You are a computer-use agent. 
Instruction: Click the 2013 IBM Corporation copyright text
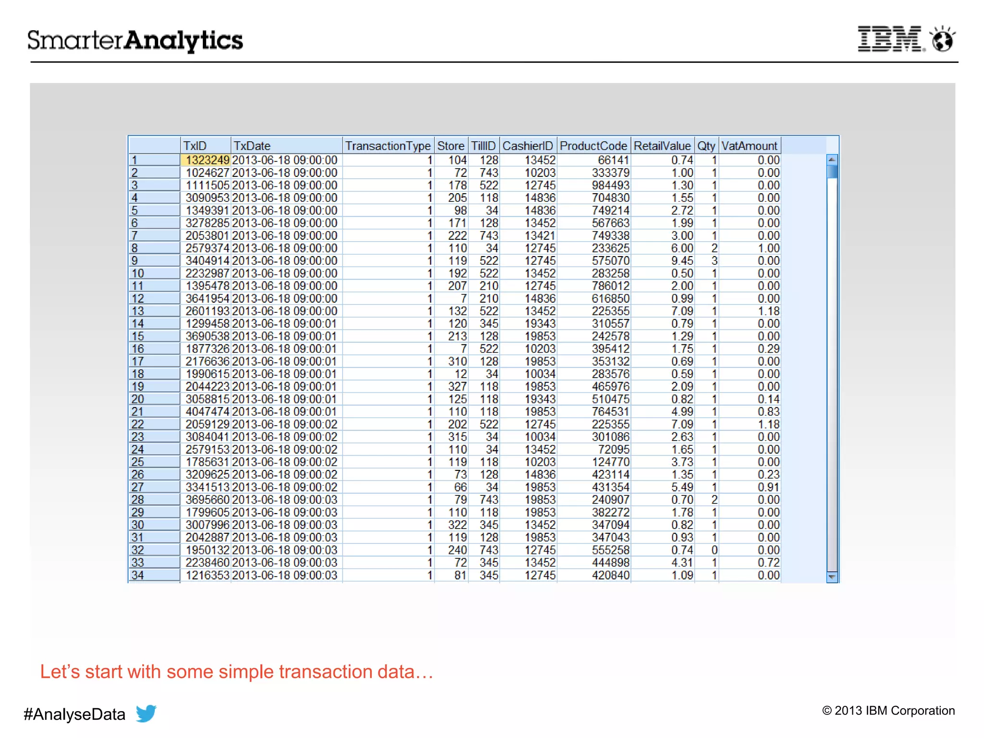coord(888,711)
